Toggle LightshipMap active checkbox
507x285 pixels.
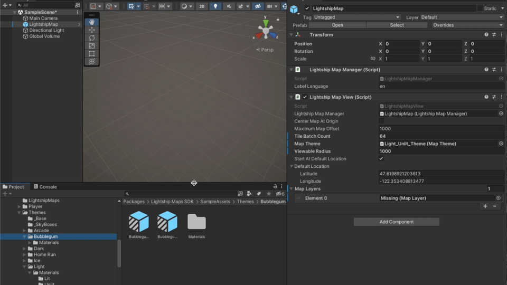tap(307, 8)
